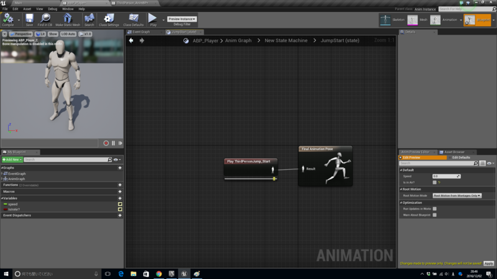The image size is (497, 279).
Task: Toggle speed variable editable eye
Action: (x=120, y=205)
